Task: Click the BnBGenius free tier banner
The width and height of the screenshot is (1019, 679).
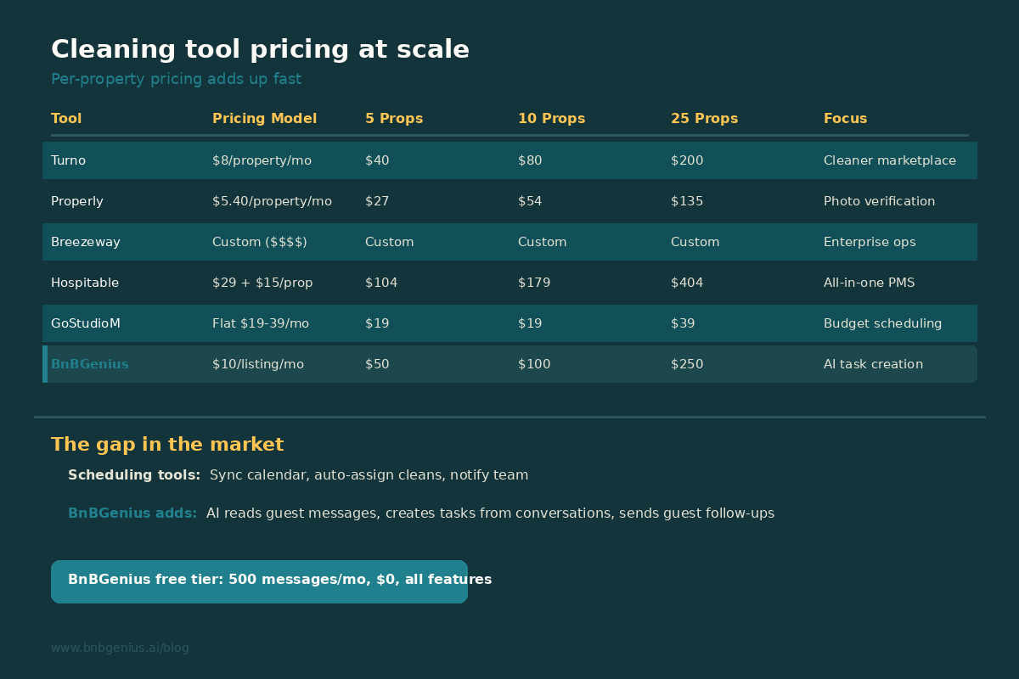Action: pyautogui.click(x=259, y=581)
